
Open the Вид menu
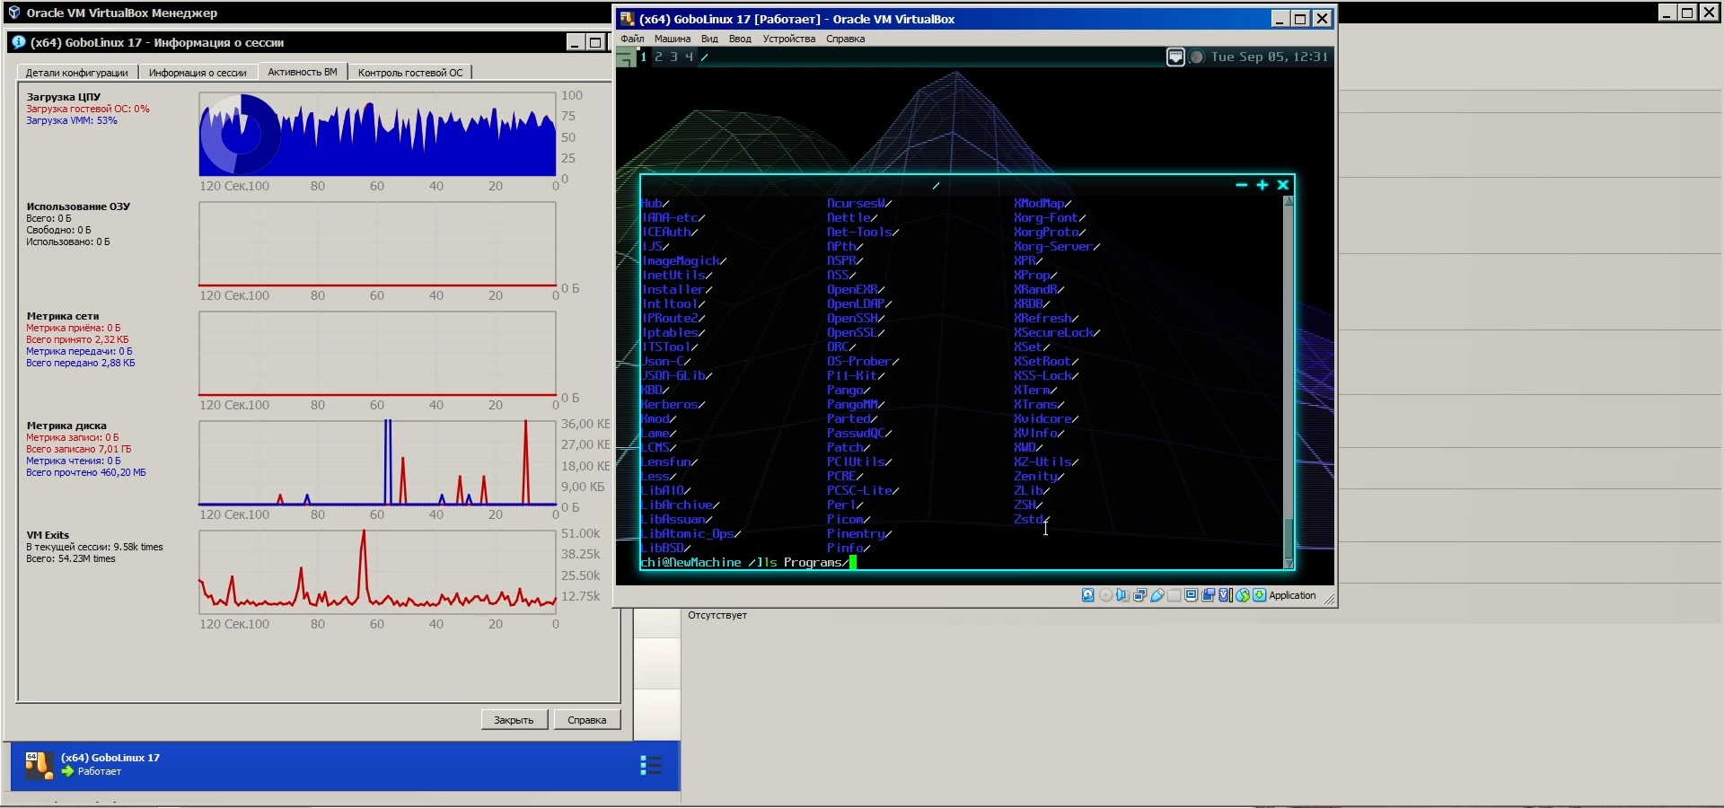coord(709,39)
